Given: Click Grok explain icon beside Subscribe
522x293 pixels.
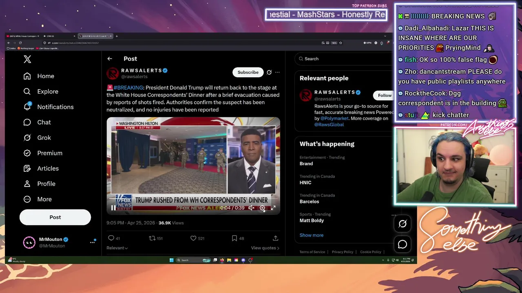Looking at the screenshot, I should pyautogui.click(x=269, y=72).
